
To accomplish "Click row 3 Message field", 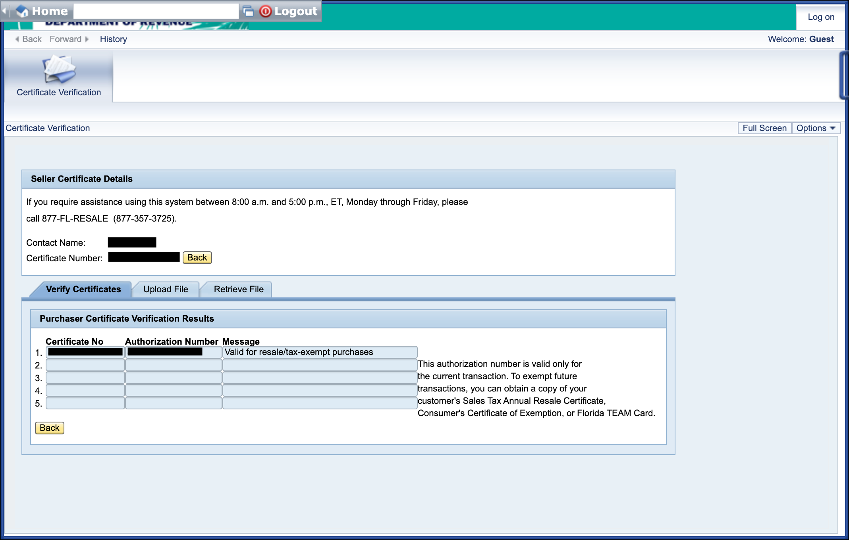I will 320,378.
